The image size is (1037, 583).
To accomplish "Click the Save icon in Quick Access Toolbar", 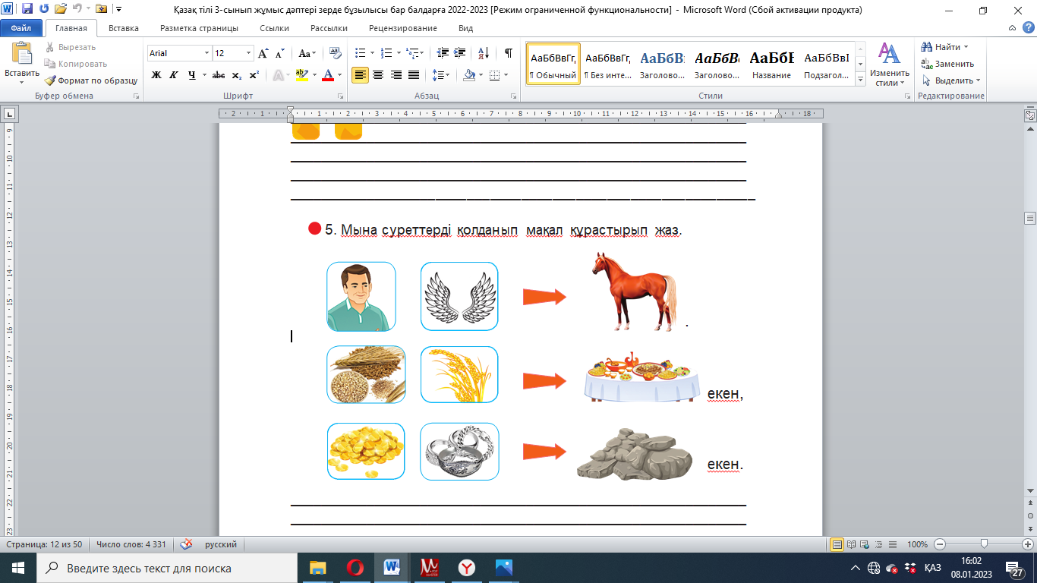I will click(x=27, y=10).
